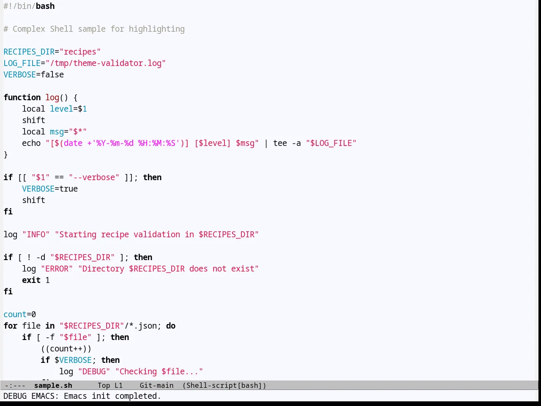
Task: Click the sample.sh buffer name in mode line
Action: 53,385
